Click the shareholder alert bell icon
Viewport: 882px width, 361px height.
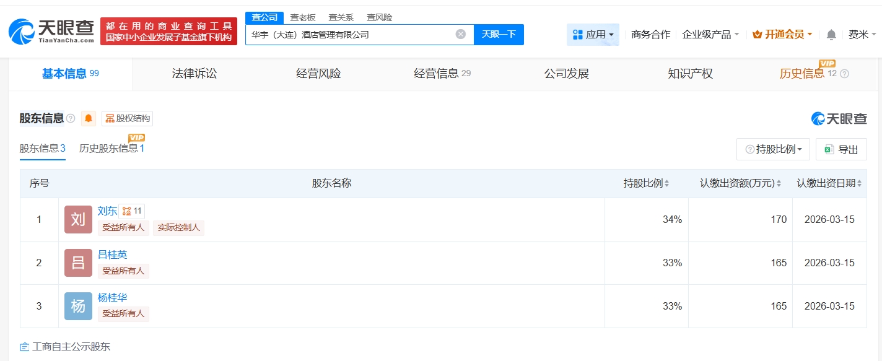click(89, 118)
